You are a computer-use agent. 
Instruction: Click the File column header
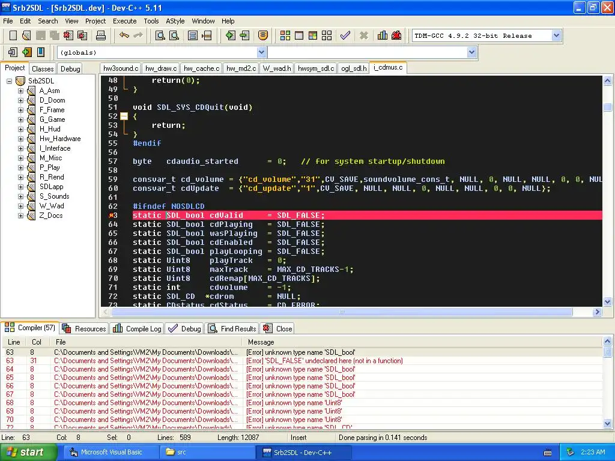pos(147,342)
